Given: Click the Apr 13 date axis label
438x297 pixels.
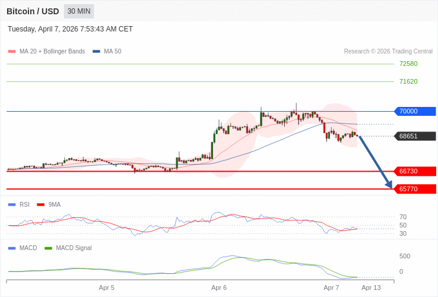Looking at the screenshot, I should click(371, 287).
